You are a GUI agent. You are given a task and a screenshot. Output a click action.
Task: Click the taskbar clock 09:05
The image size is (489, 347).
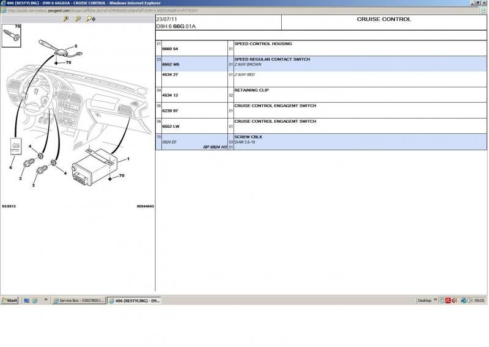point(479,301)
